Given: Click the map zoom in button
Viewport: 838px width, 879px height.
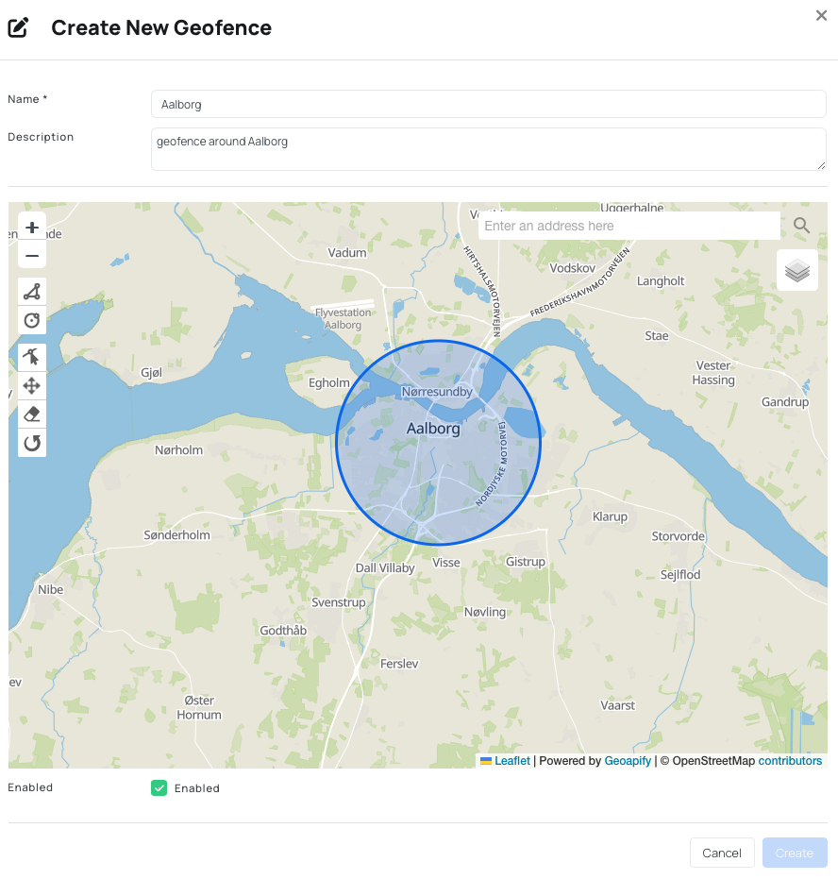Looking at the screenshot, I should click(31, 227).
